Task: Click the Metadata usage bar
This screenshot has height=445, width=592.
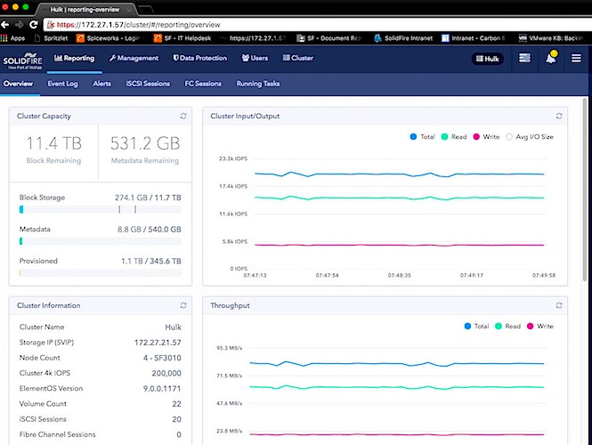Action: tap(101, 241)
